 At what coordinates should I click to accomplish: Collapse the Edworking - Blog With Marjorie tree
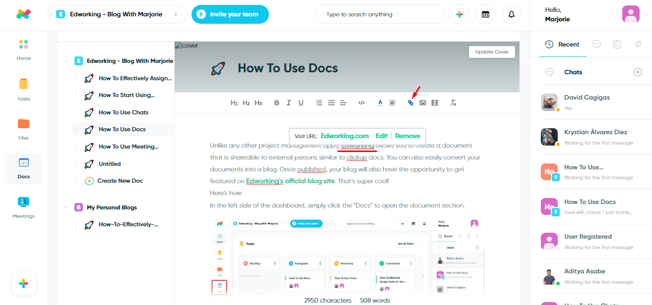click(66, 61)
